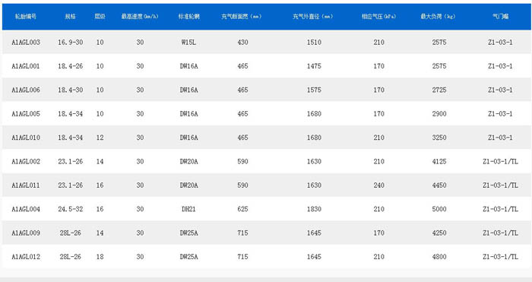Click tire number A1AGL001
The width and height of the screenshot is (532, 282).
[x=26, y=66]
